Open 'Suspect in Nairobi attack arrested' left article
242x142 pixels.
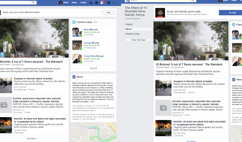tap(33, 78)
